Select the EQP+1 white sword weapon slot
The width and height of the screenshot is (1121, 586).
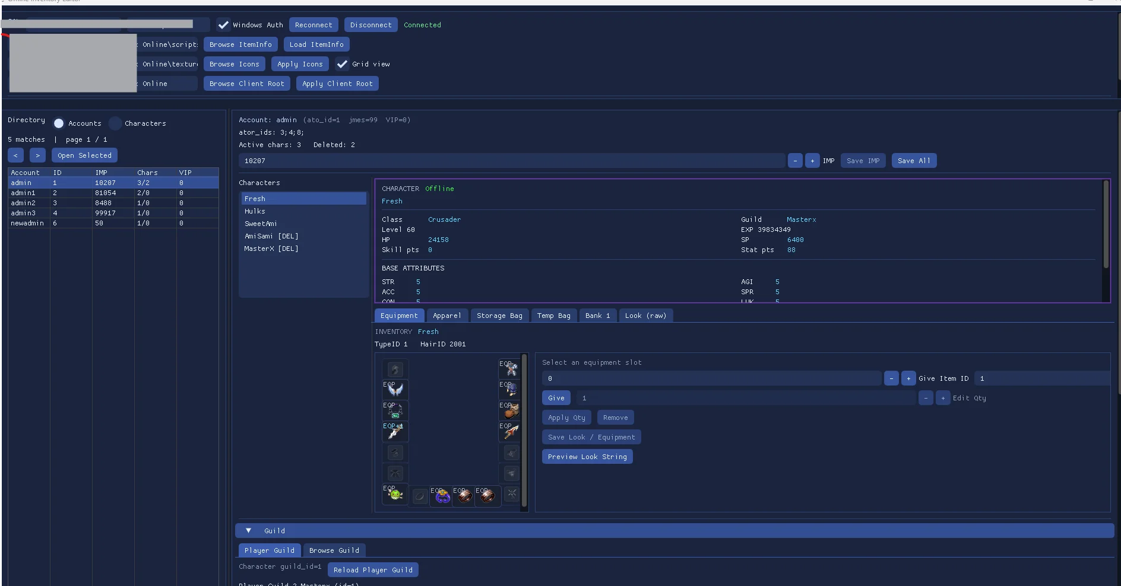click(x=395, y=431)
